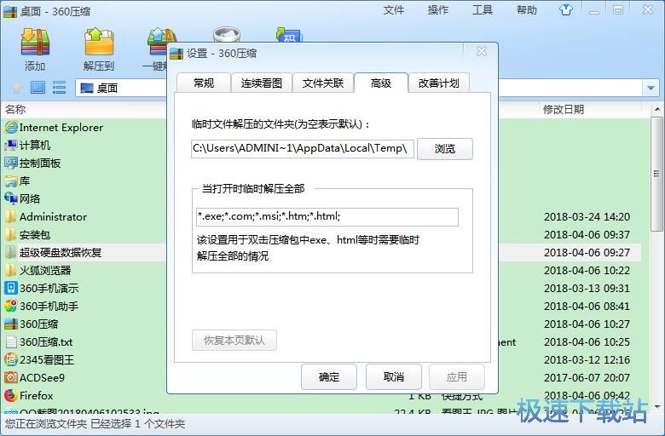Select the Internet Explorer icon

click(11, 127)
